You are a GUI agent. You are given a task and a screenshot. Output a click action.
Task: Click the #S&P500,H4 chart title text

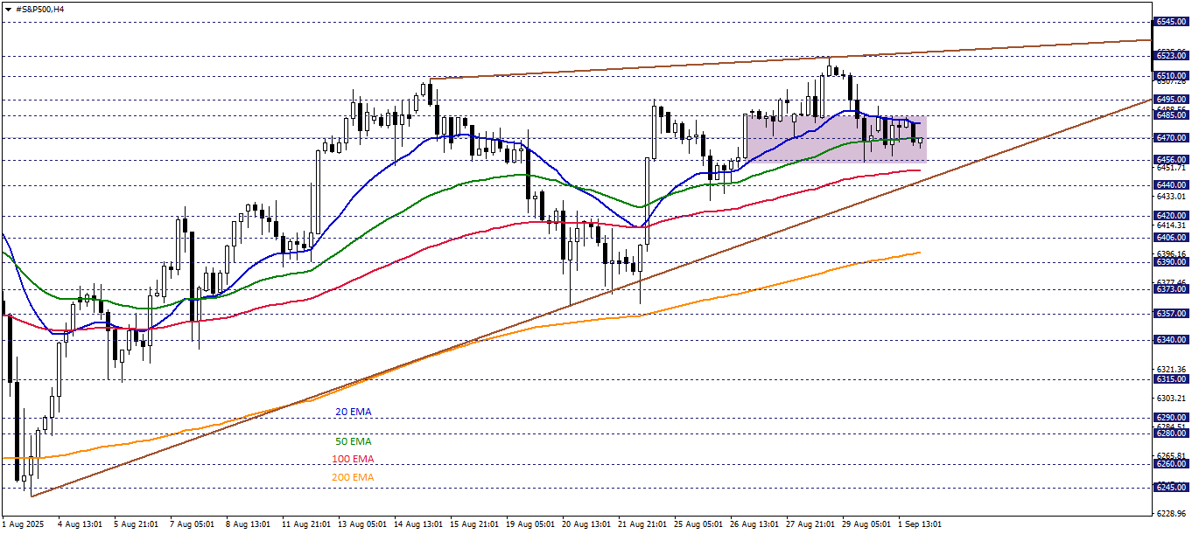tap(40, 9)
